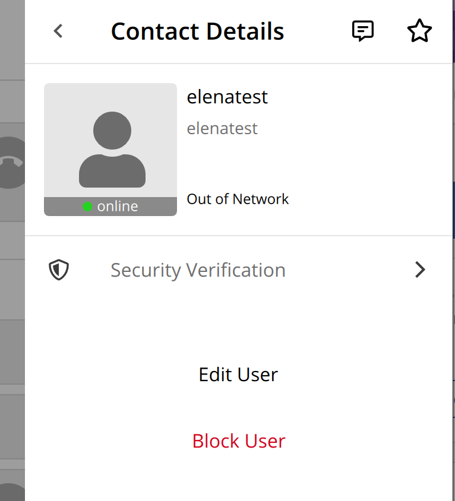Viewport: 455px width, 501px height.
Task: Dismiss the panel via the dimmed left overlay top area
Action: [12, 39]
